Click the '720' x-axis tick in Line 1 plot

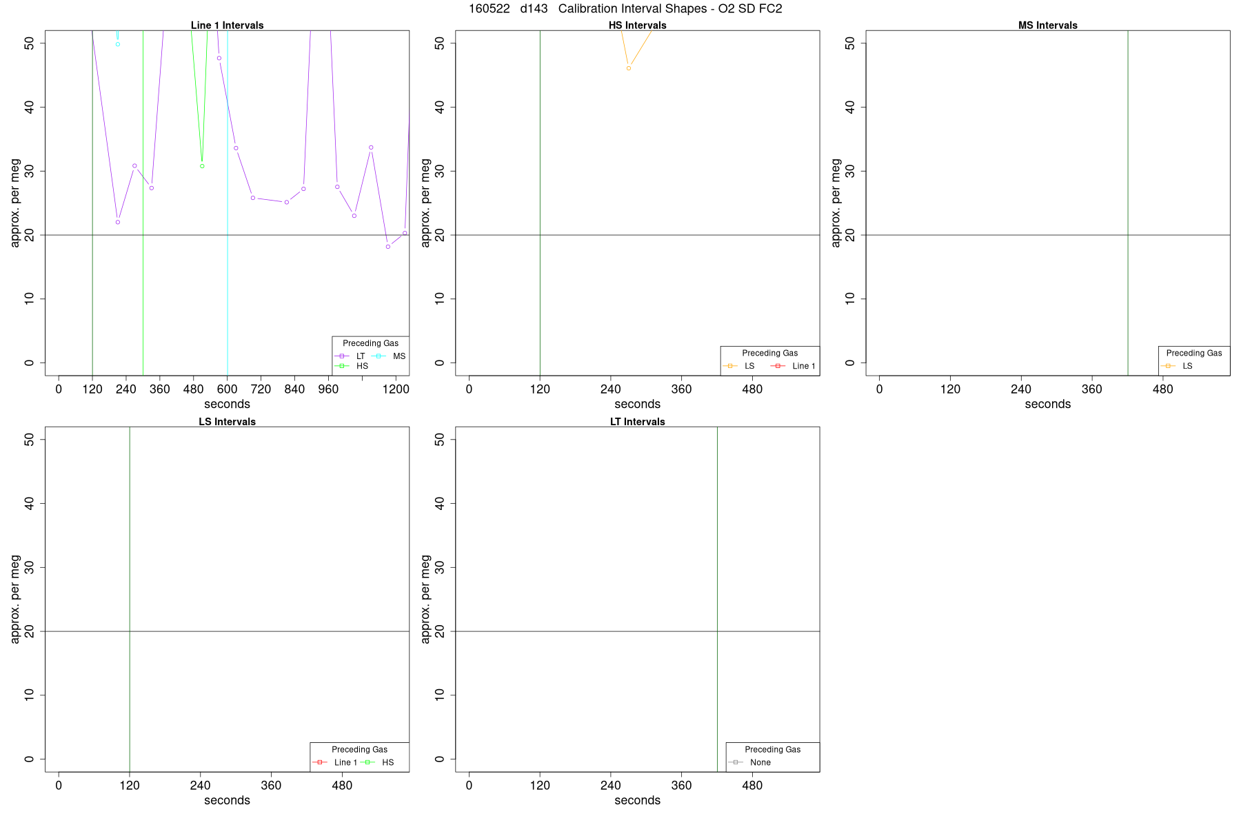pos(261,389)
